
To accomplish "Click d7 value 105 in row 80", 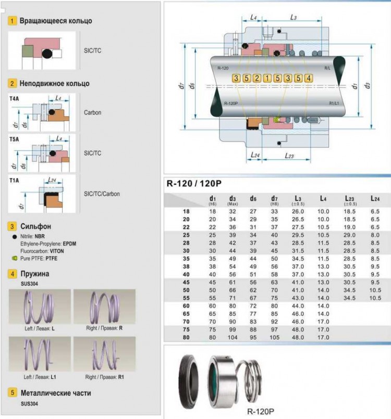I will (x=274, y=337).
